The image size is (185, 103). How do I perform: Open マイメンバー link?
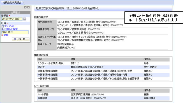(10, 26)
